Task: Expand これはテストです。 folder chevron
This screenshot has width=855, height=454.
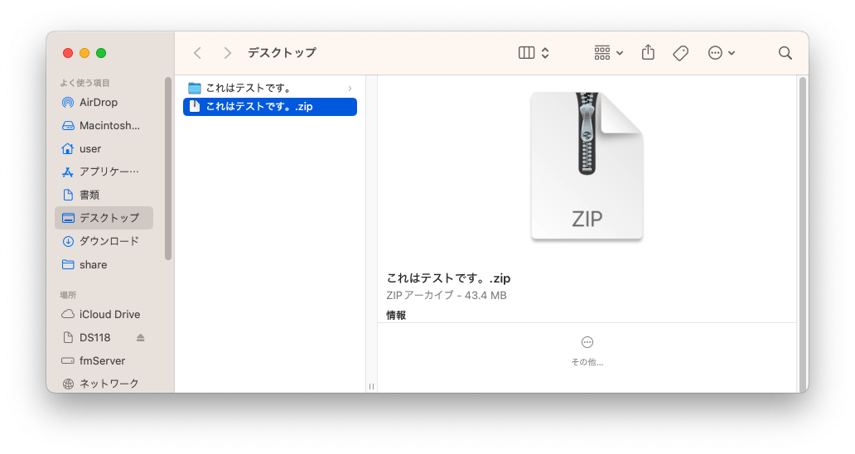Action: [350, 89]
